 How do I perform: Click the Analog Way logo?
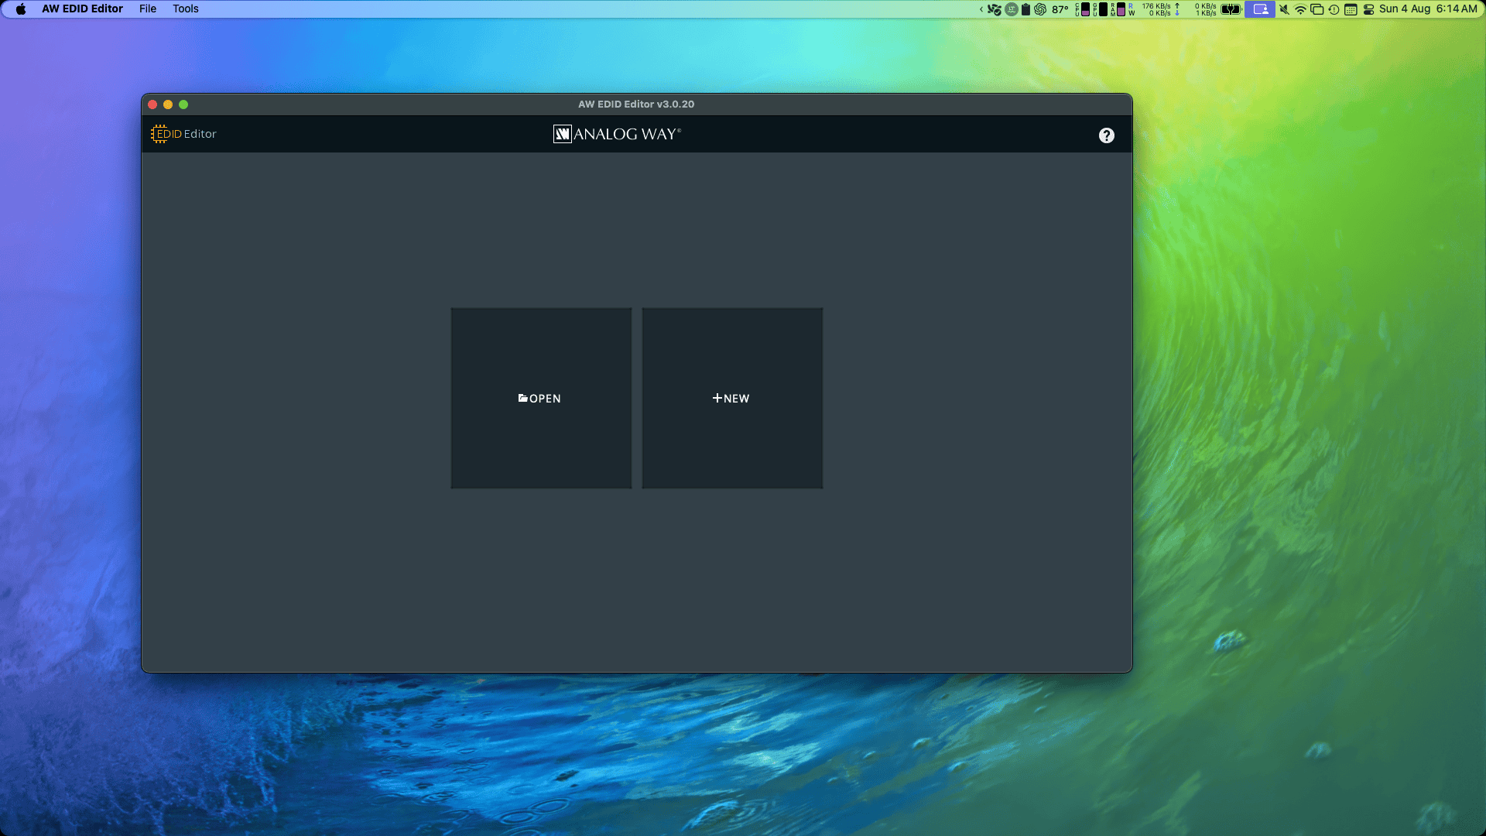(617, 134)
